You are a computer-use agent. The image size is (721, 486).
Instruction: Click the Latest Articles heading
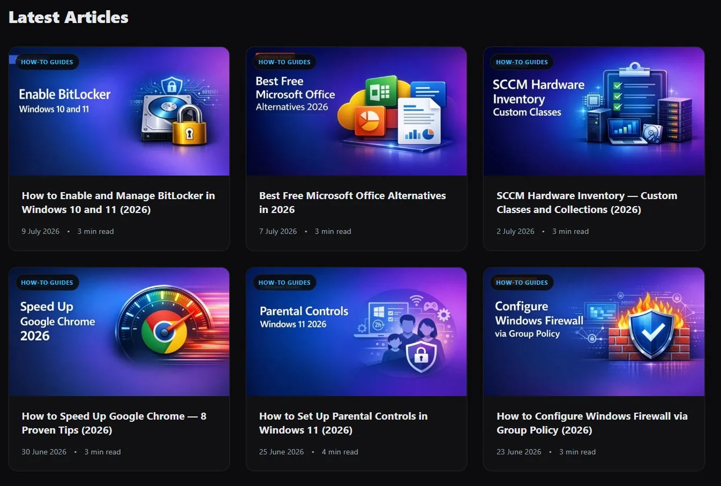pos(69,17)
